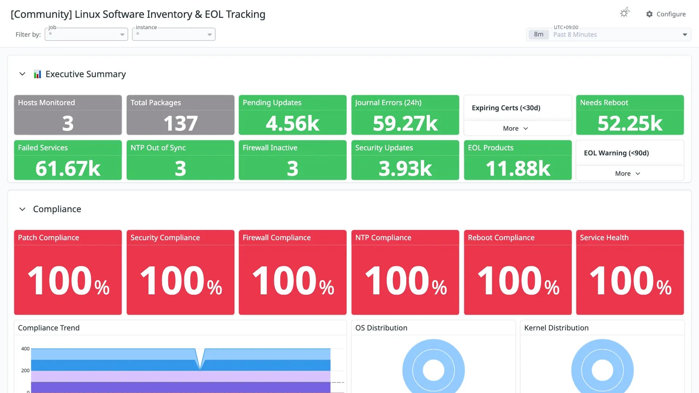Click the Service Health 100% panel
Image resolution: width=699 pixels, height=393 pixels.
point(630,272)
